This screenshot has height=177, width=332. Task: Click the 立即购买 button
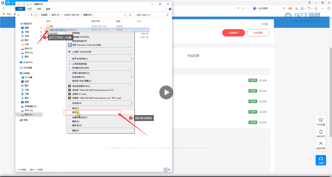[x=234, y=33]
